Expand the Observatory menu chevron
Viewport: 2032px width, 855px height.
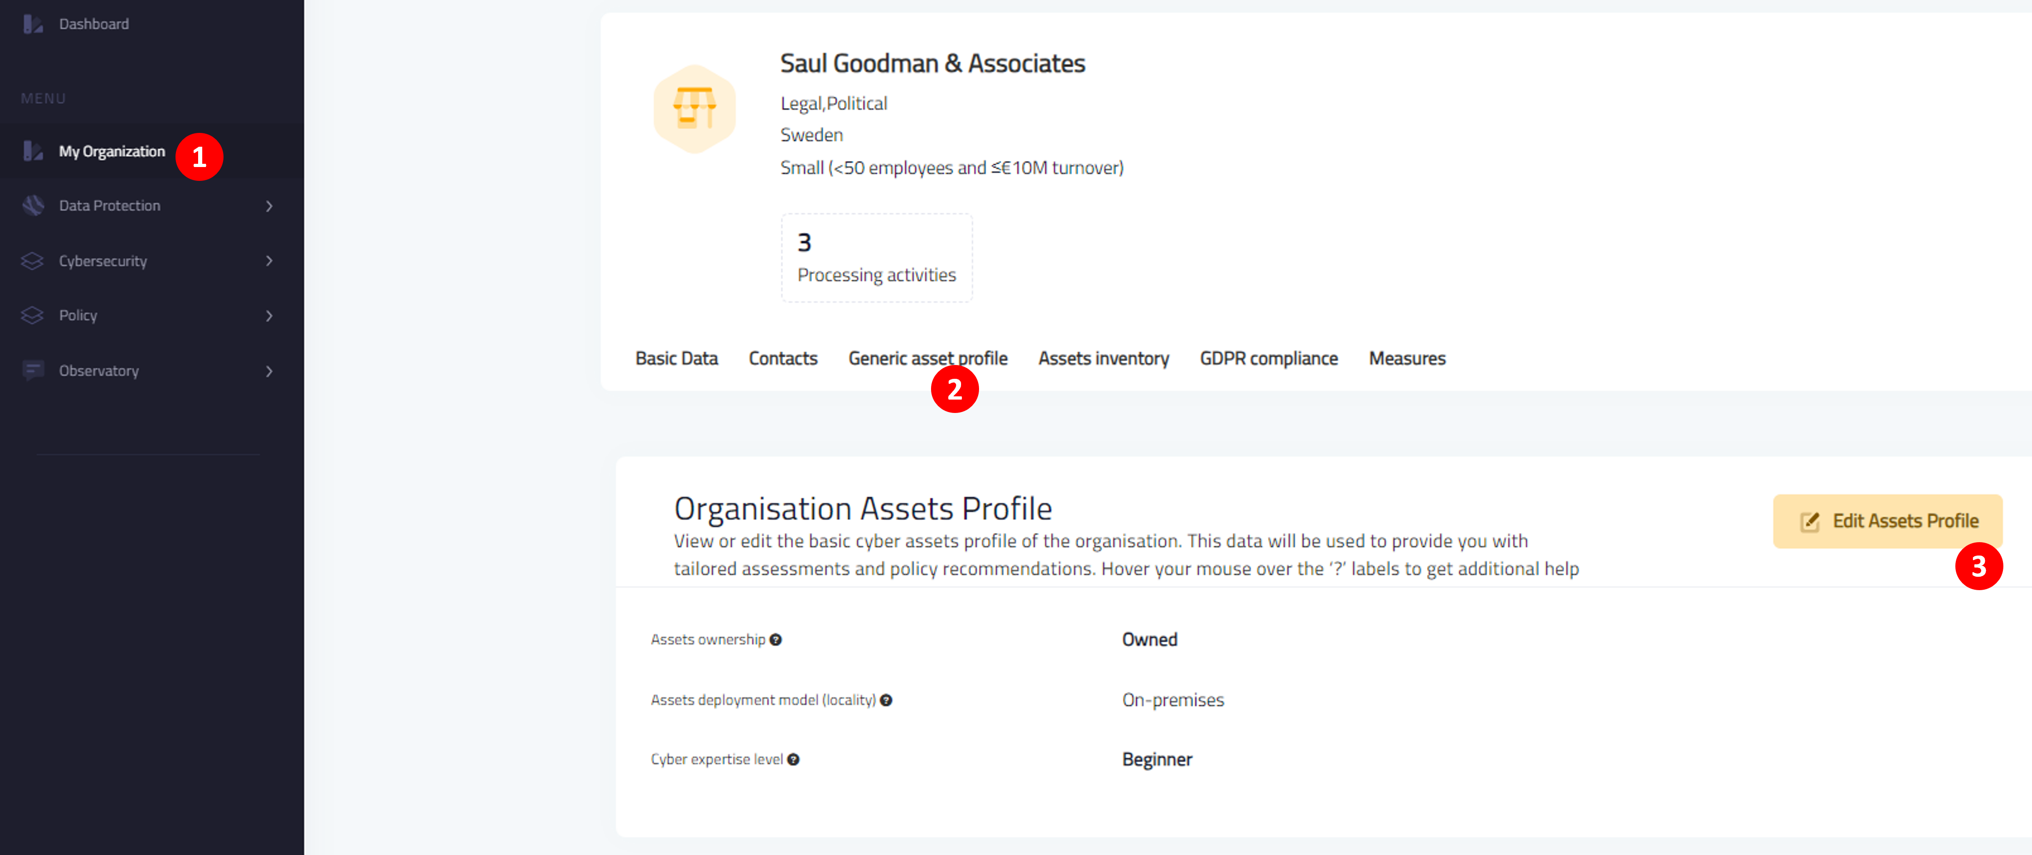269,371
